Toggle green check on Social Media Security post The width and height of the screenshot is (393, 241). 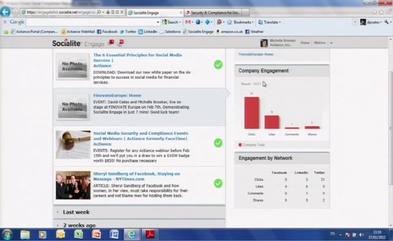pos(218,143)
